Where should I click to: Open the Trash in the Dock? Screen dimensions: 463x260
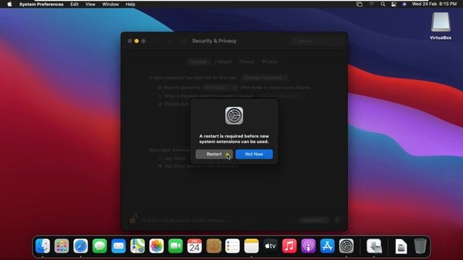(420, 246)
